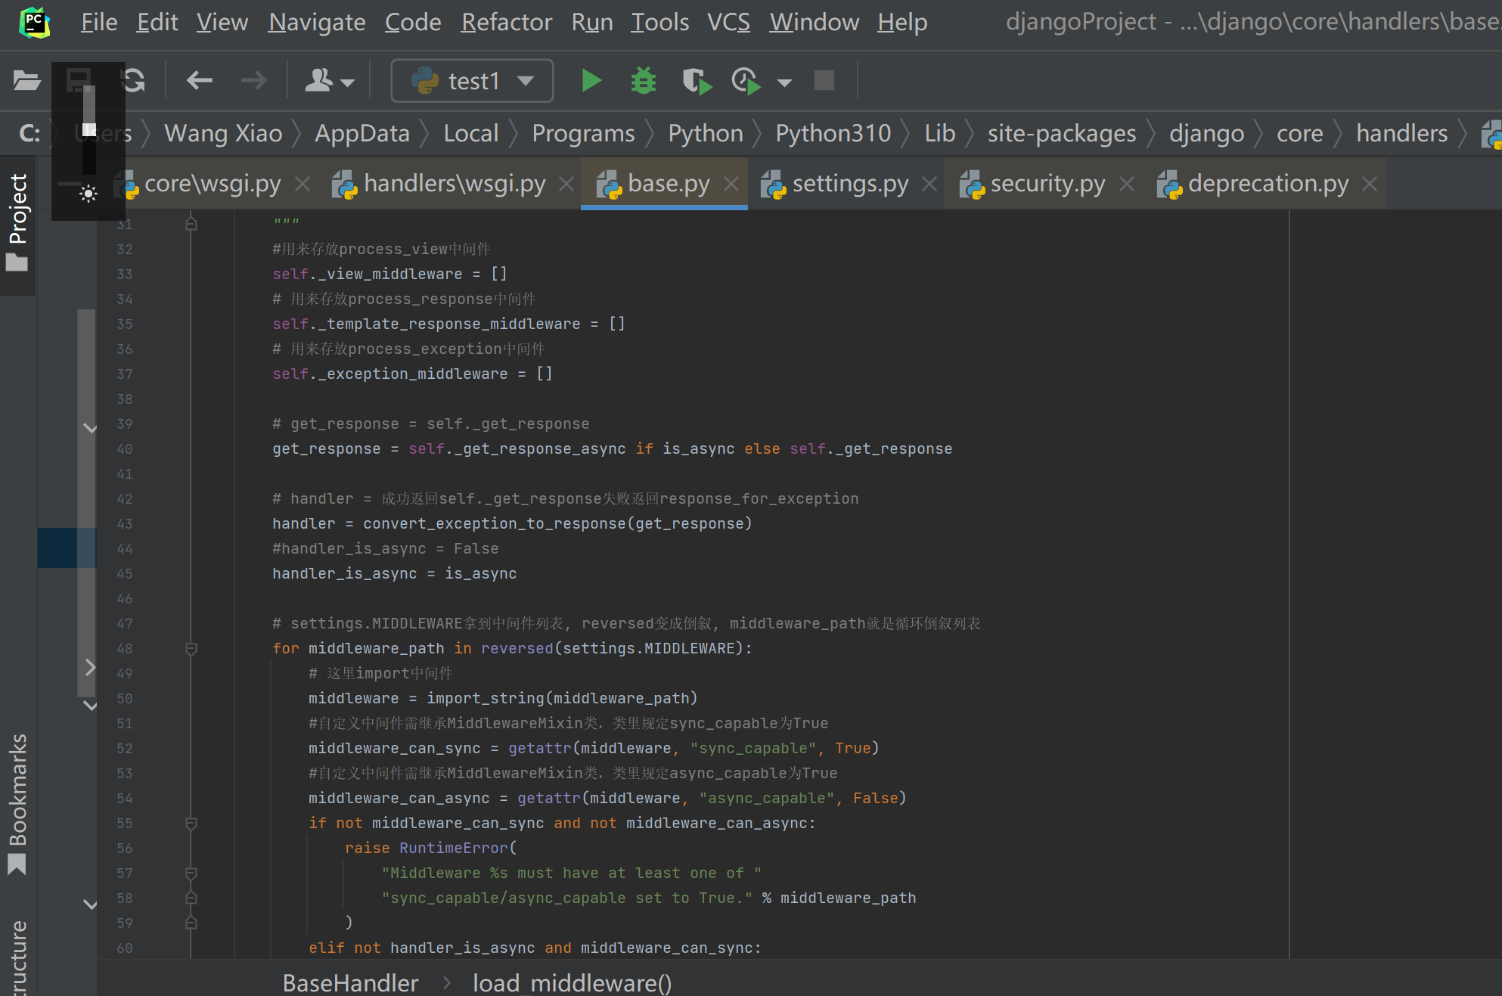The height and width of the screenshot is (996, 1502).
Task: Collapse the for loop fold at line 48
Action: tap(191, 649)
